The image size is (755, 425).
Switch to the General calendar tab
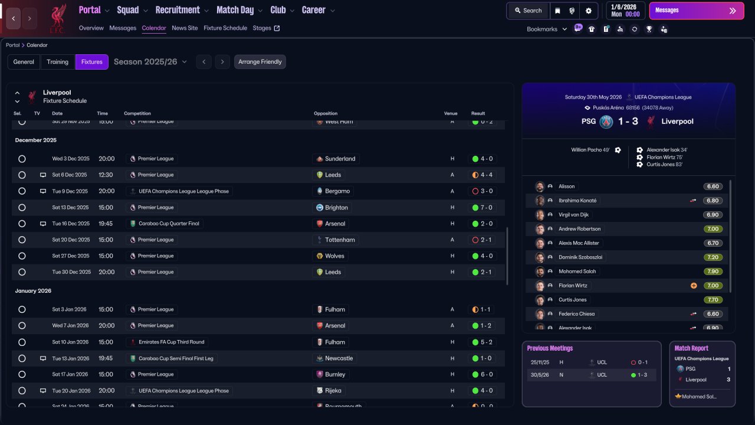tap(24, 62)
